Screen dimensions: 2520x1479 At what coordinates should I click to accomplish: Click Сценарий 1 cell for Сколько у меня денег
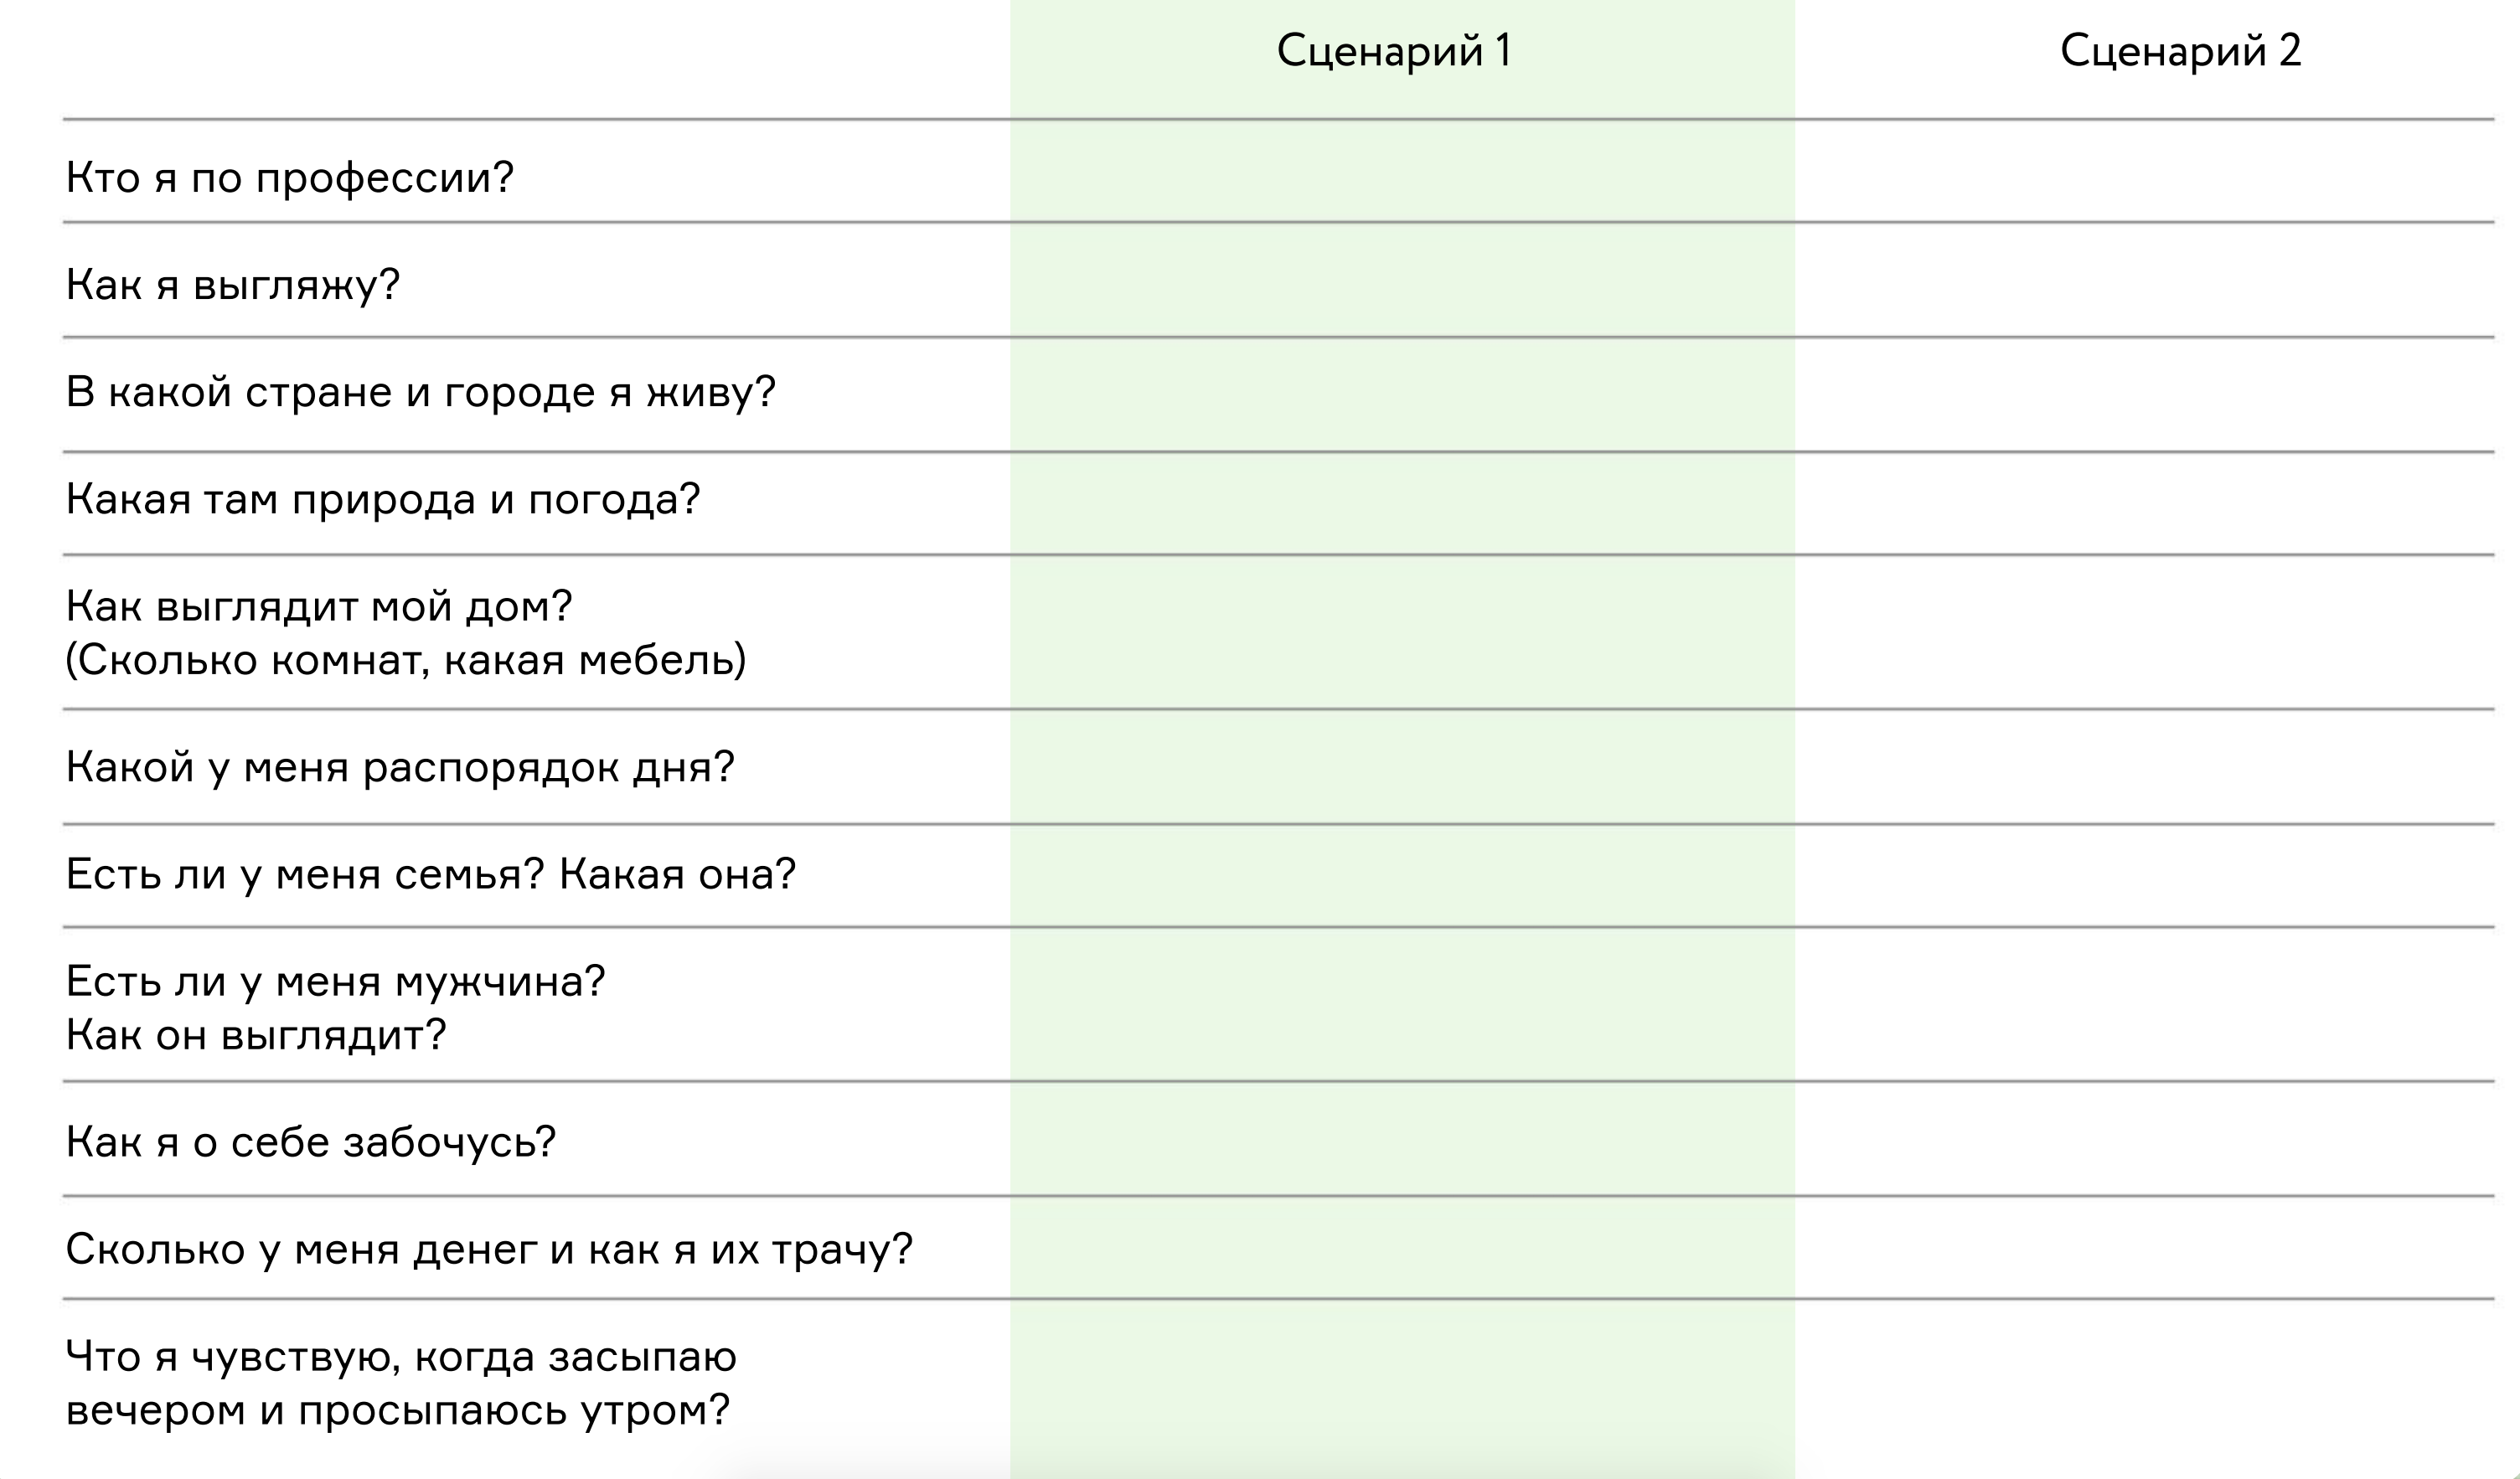coord(1402,1248)
